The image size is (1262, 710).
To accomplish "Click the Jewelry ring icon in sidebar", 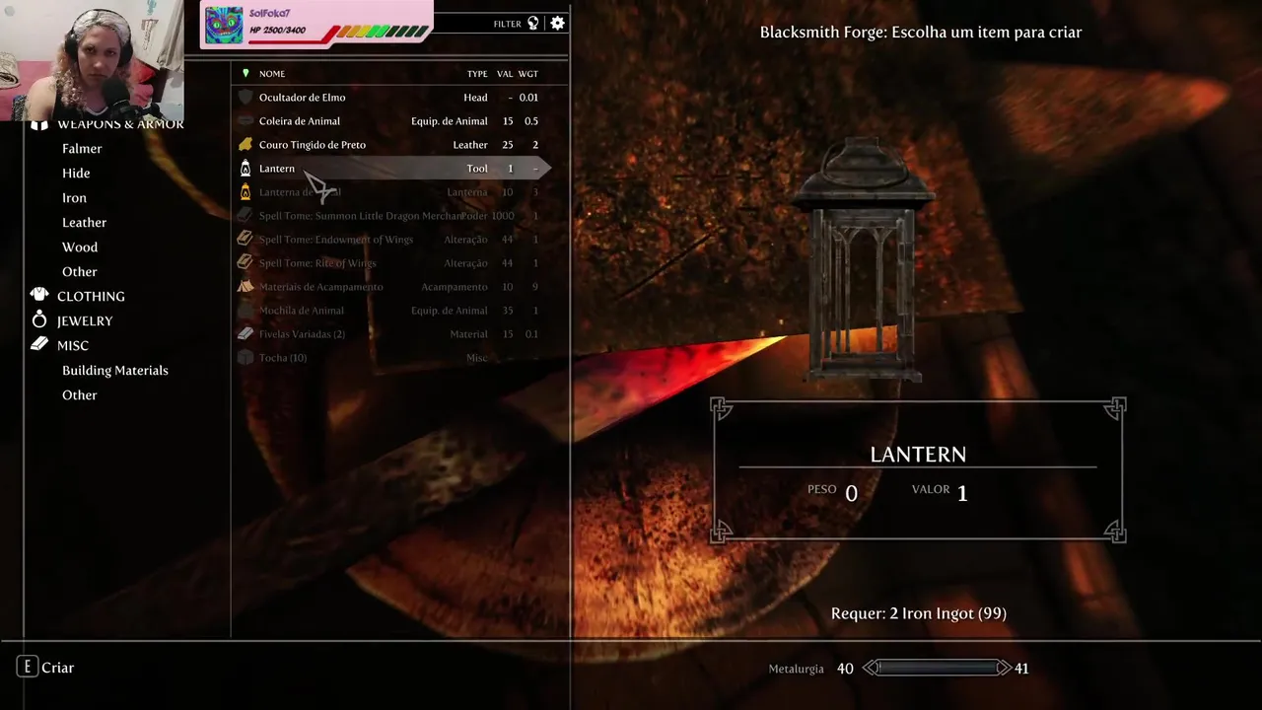I will [x=39, y=319].
